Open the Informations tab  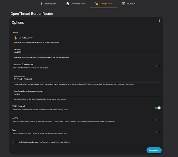[x=48, y=4]
